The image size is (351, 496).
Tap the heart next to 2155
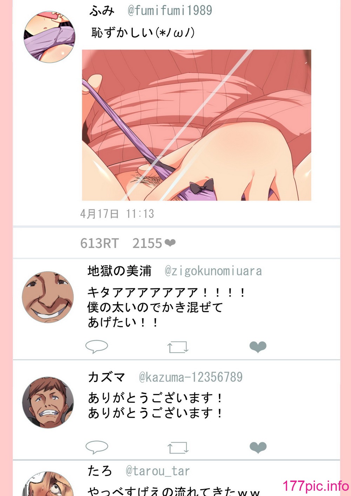pyautogui.click(x=170, y=243)
